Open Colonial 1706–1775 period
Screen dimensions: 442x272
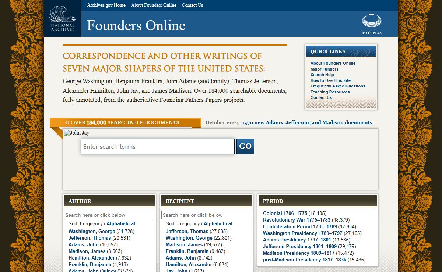285,213
